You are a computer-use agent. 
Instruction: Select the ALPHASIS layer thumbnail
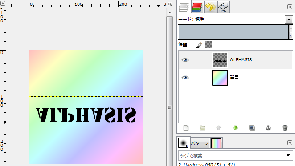pyautogui.click(x=220, y=60)
